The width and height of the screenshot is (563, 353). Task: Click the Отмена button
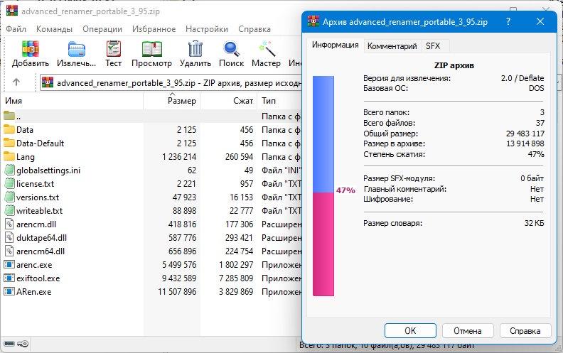coord(468,331)
